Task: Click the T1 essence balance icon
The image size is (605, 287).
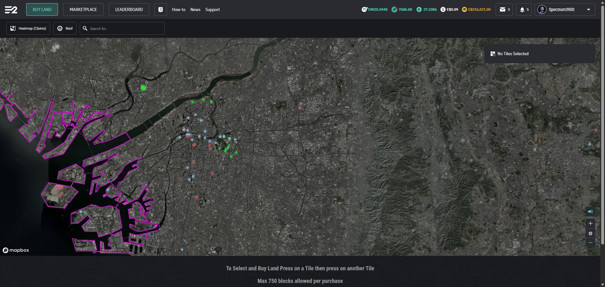Action: 364,9
